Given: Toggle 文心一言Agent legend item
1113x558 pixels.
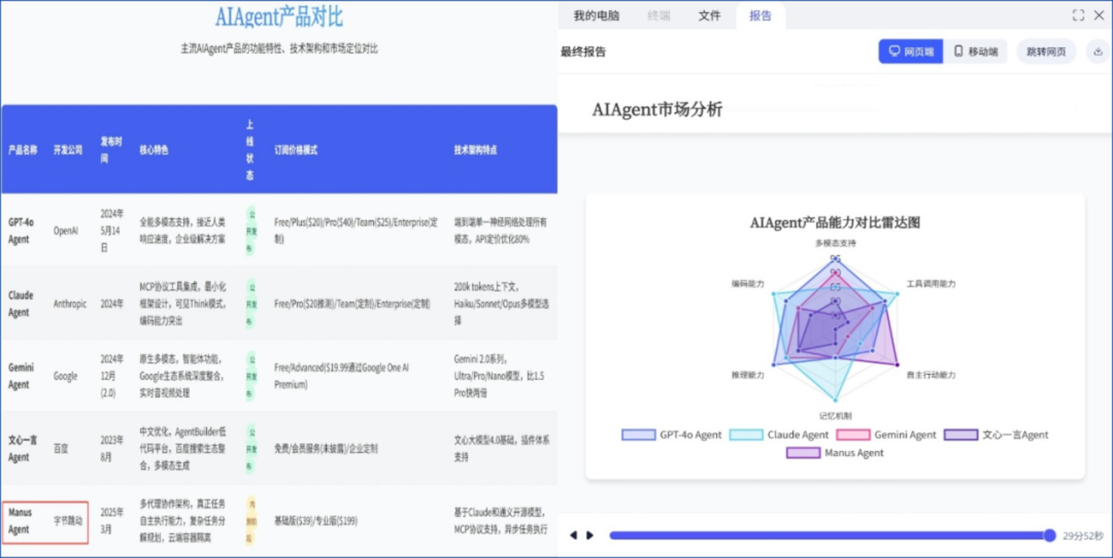Looking at the screenshot, I should click(x=996, y=435).
